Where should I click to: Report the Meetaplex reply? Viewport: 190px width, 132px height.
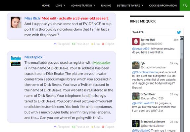108,127
